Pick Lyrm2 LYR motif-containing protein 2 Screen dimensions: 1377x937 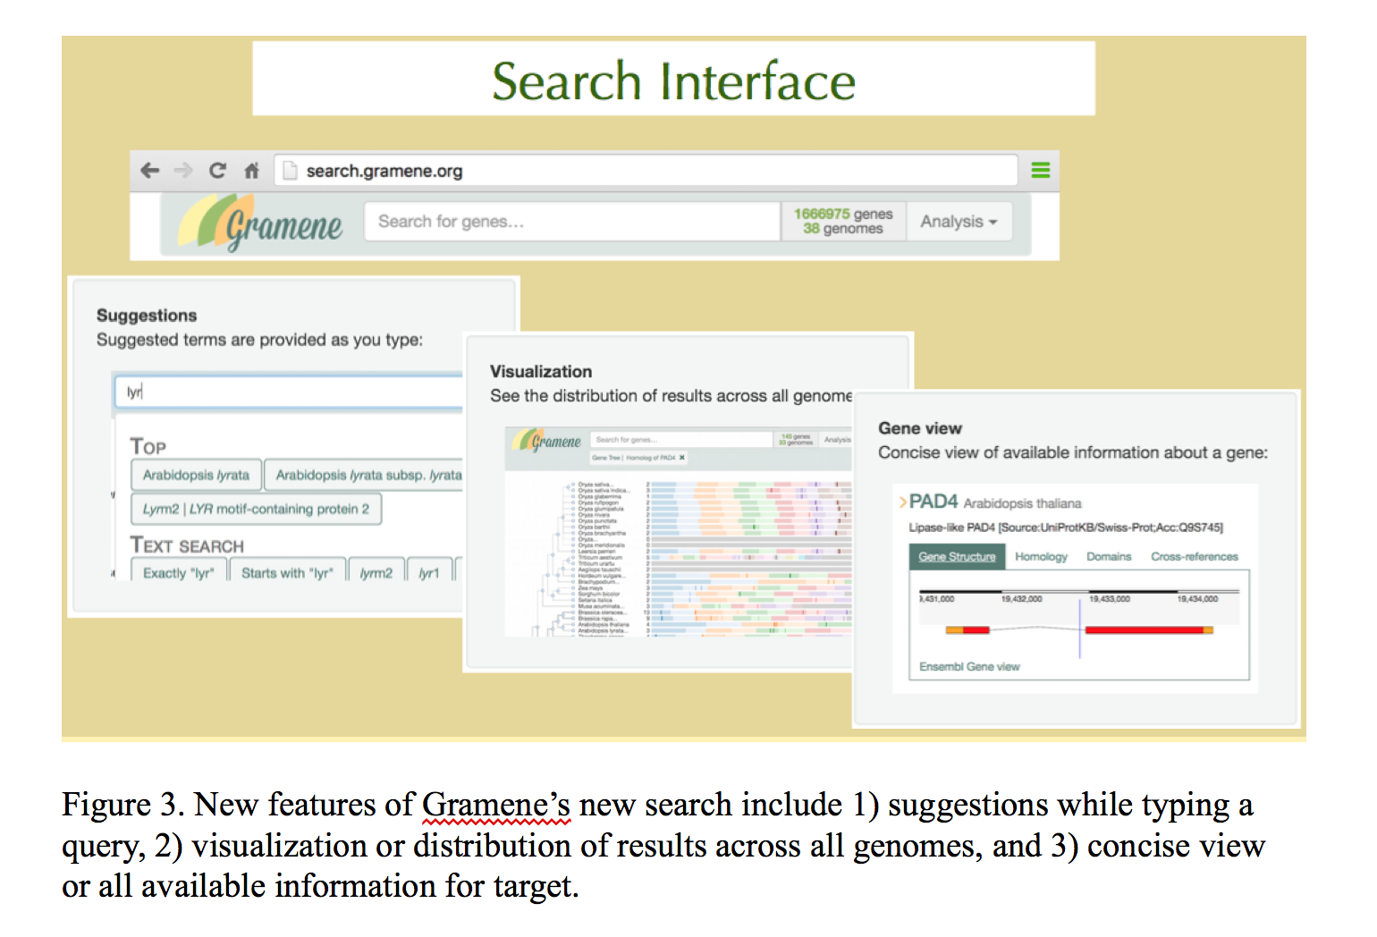point(256,509)
